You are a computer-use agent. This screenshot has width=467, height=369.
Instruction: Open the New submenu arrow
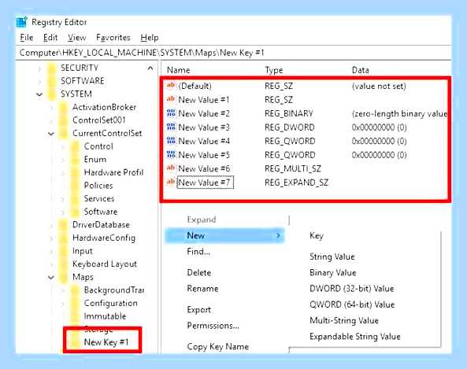[278, 236]
